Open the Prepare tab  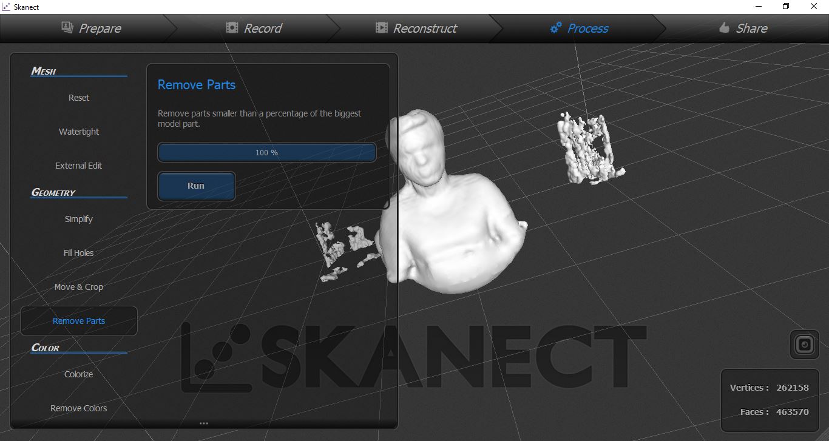point(91,28)
